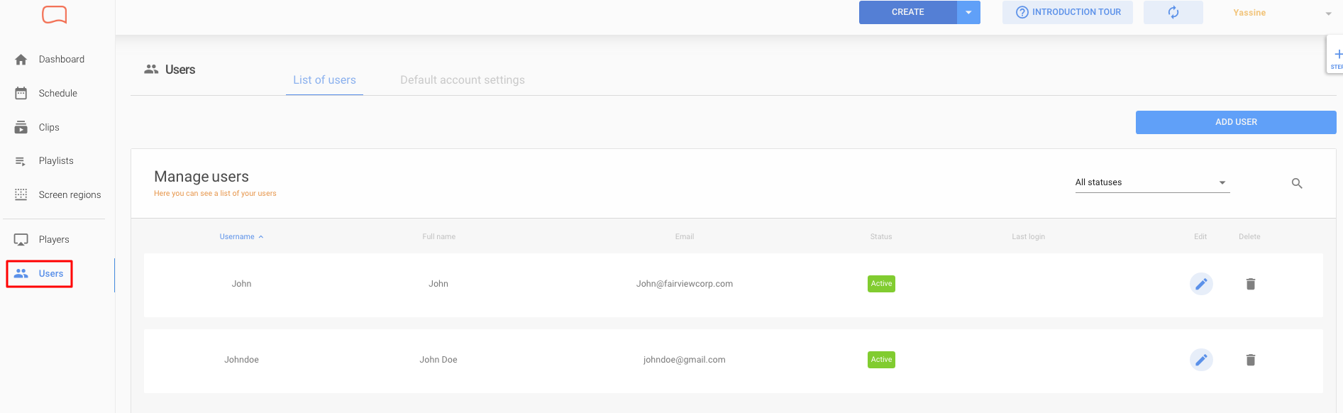Image resolution: width=1343 pixels, height=413 pixels.
Task: Select the Clips sidebar icon
Action: (48, 126)
